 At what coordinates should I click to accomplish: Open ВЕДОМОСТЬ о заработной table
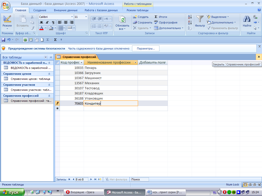click(x=27, y=68)
